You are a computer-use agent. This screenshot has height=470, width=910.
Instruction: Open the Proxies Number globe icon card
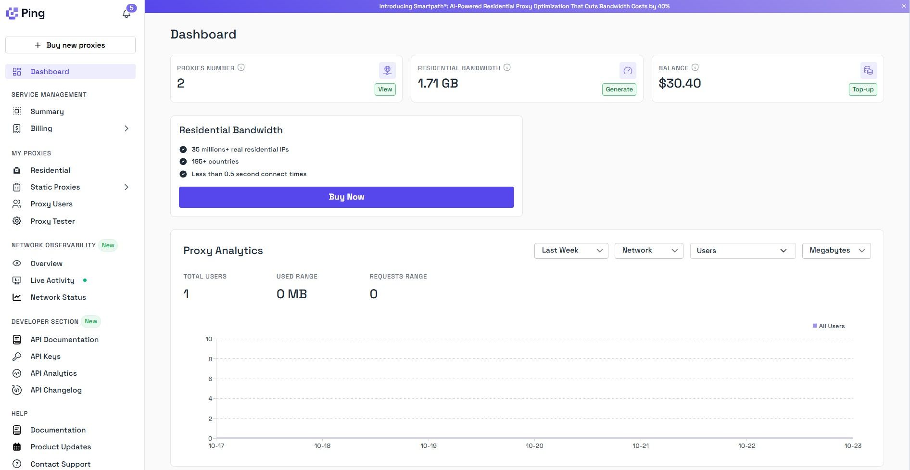pyautogui.click(x=387, y=70)
